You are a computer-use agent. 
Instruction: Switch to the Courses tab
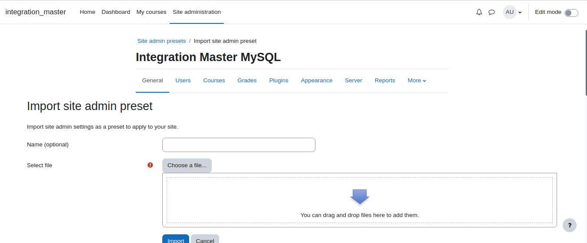(214, 81)
